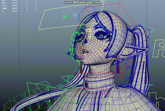Select the blue circle control on the lower cheek
This screenshot has height=111, width=165.
point(95,60)
